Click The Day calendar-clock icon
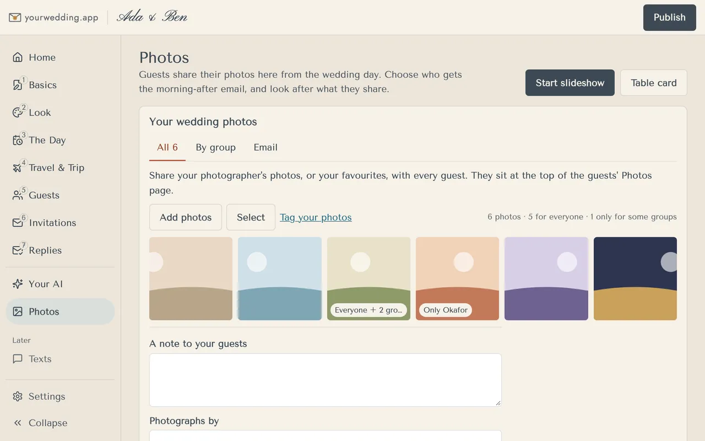 coord(18,140)
